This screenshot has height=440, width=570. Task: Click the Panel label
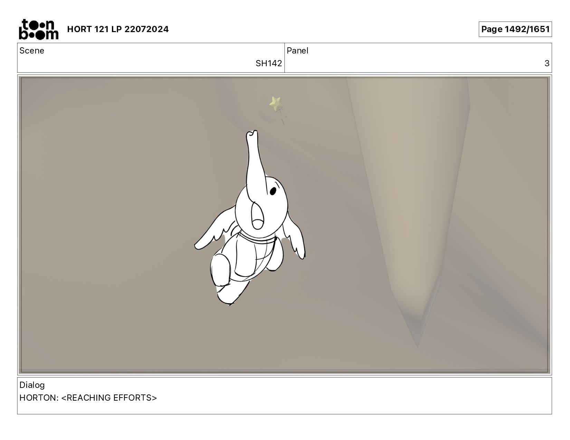pyautogui.click(x=297, y=51)
